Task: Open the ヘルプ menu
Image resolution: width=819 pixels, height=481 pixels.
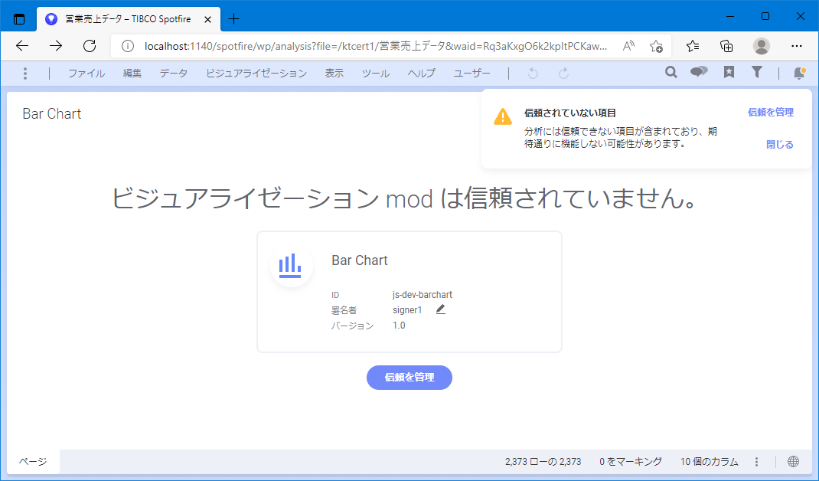Action: tap(422, 74)
